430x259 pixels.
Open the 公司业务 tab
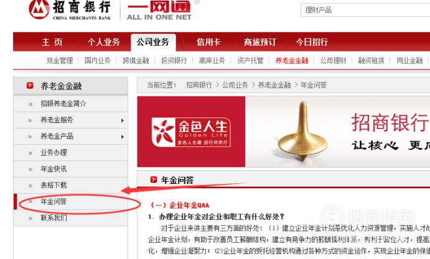coord(153,42)
